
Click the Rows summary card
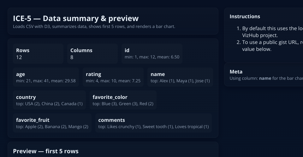38,54
